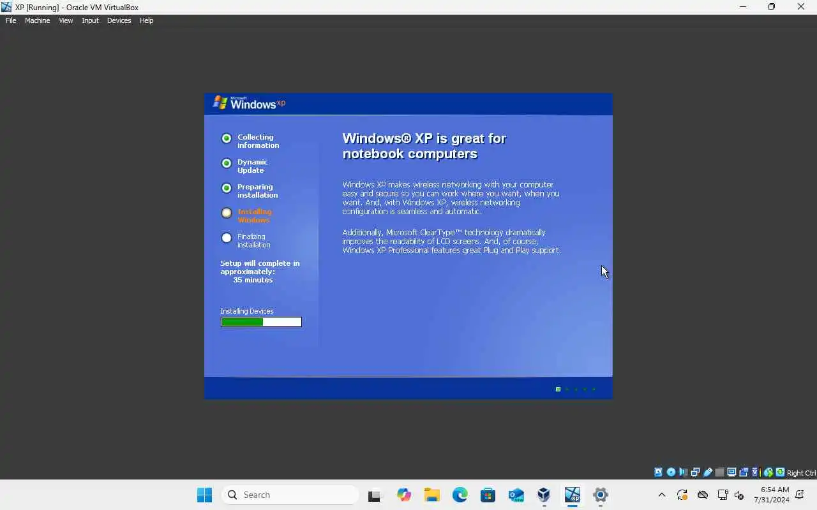This screenshot has height=510, width=817.
Task: Open the notifications bell icon
Action: pos(800,495)
